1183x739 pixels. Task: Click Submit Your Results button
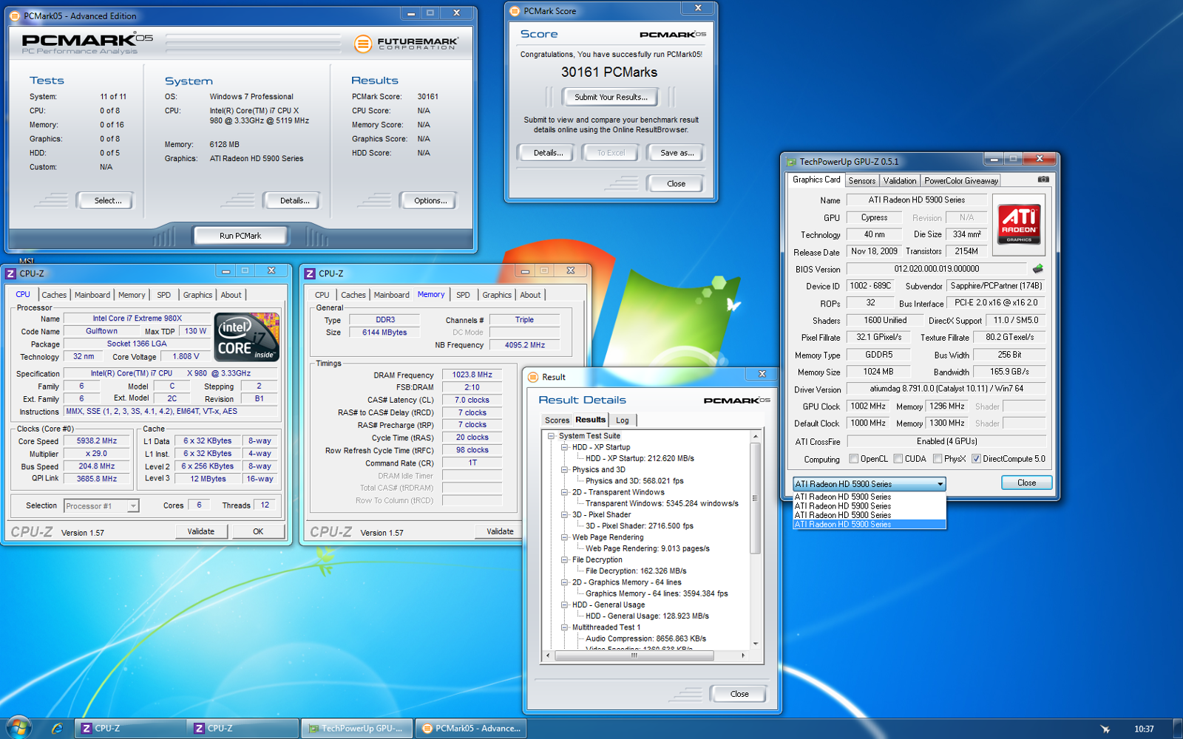[611, 97]
